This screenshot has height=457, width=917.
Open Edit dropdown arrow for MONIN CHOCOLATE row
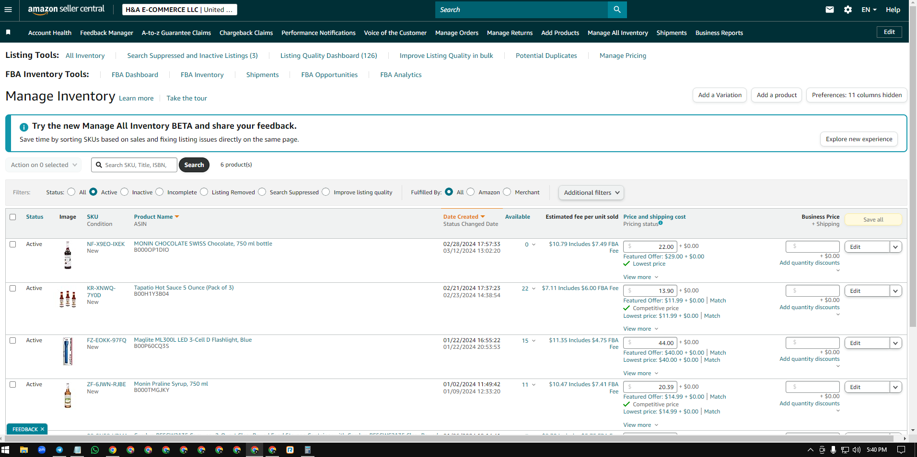tap(895, 247)
